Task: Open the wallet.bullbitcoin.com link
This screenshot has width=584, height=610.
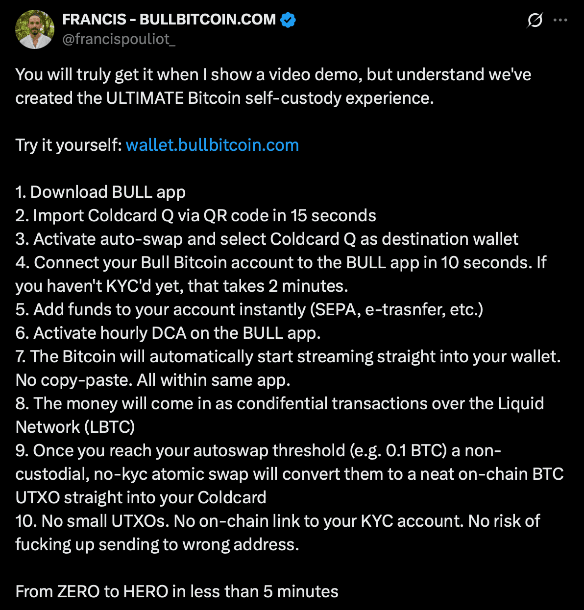Action: point(212,145)
